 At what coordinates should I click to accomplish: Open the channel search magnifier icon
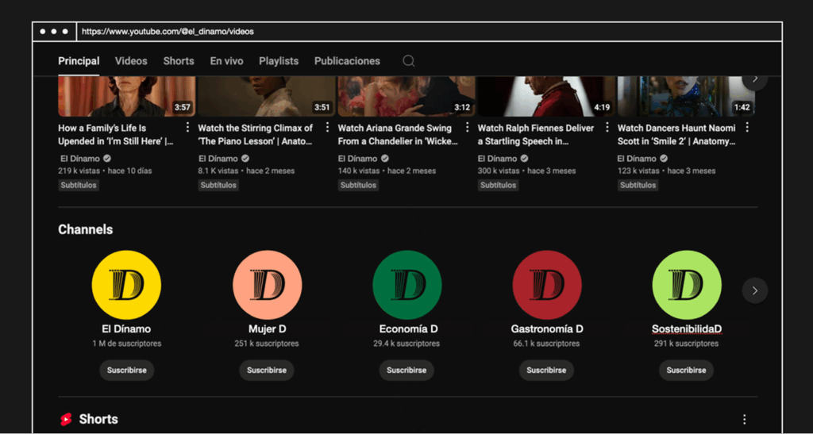click(x=409, y=61)
